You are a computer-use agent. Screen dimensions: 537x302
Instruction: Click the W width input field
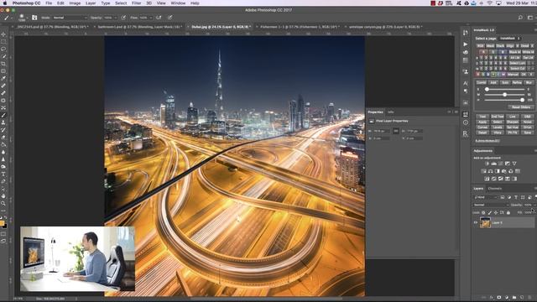click(381, 131)
